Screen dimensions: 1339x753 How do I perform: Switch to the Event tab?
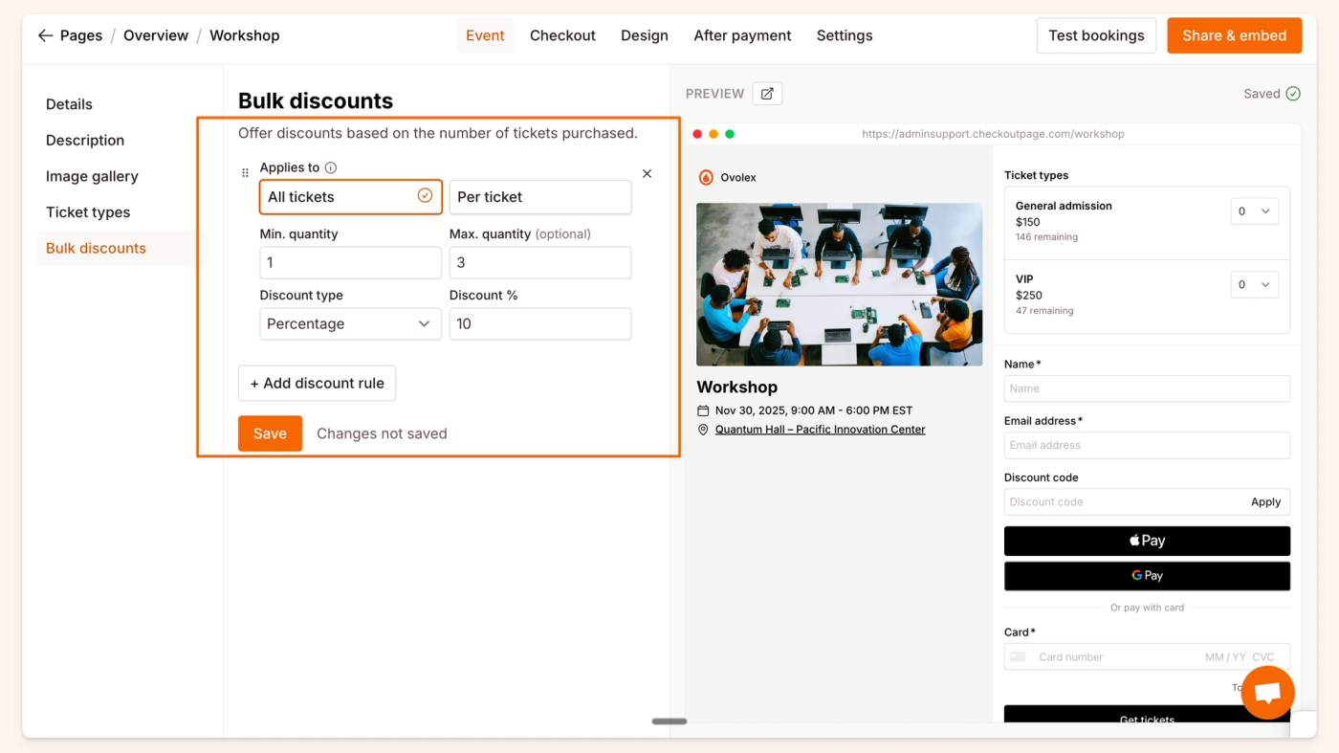pos(485,35)
